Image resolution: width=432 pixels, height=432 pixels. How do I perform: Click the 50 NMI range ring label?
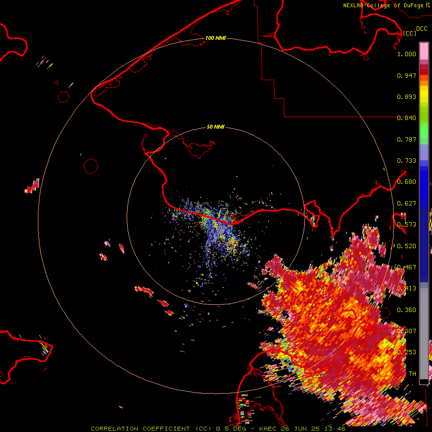pos(216,127)
